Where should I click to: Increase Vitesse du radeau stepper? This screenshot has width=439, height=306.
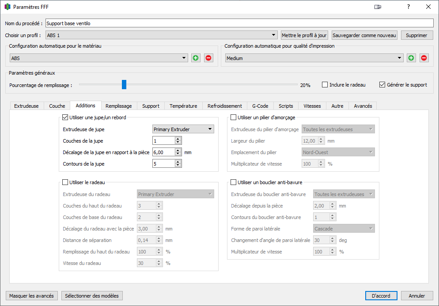tap(159, 261)
